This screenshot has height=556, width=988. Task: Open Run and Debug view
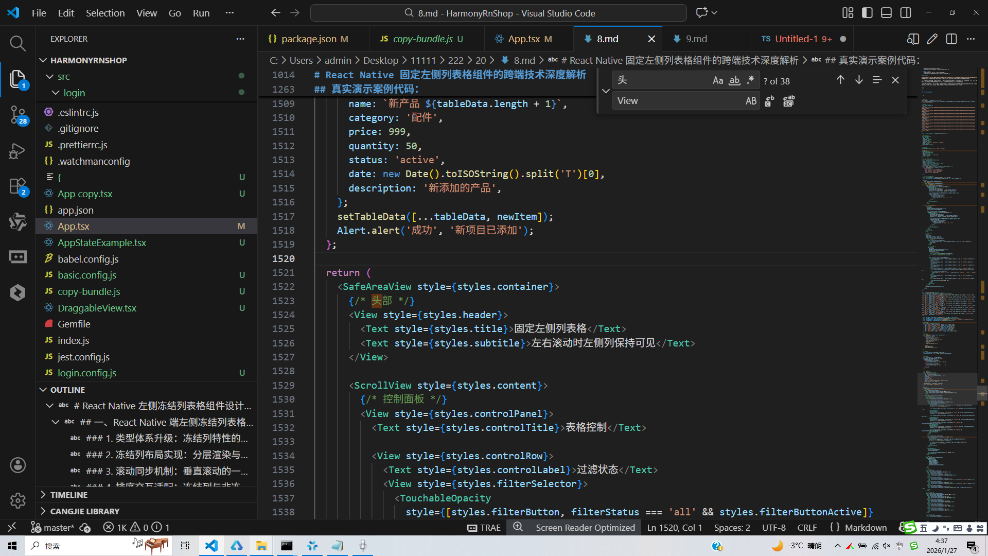[17, 151]
